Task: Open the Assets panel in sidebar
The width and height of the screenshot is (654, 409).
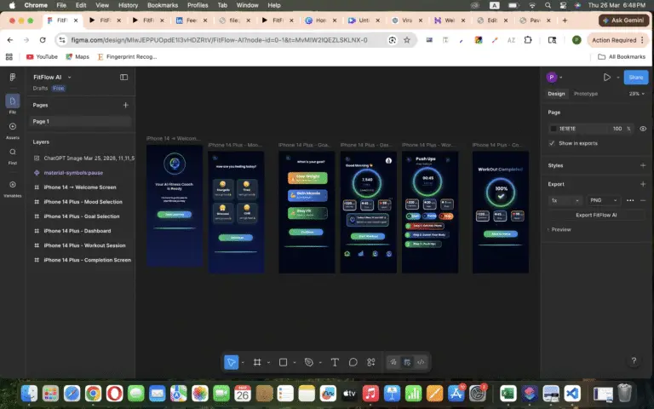Action: coord(12,129)
